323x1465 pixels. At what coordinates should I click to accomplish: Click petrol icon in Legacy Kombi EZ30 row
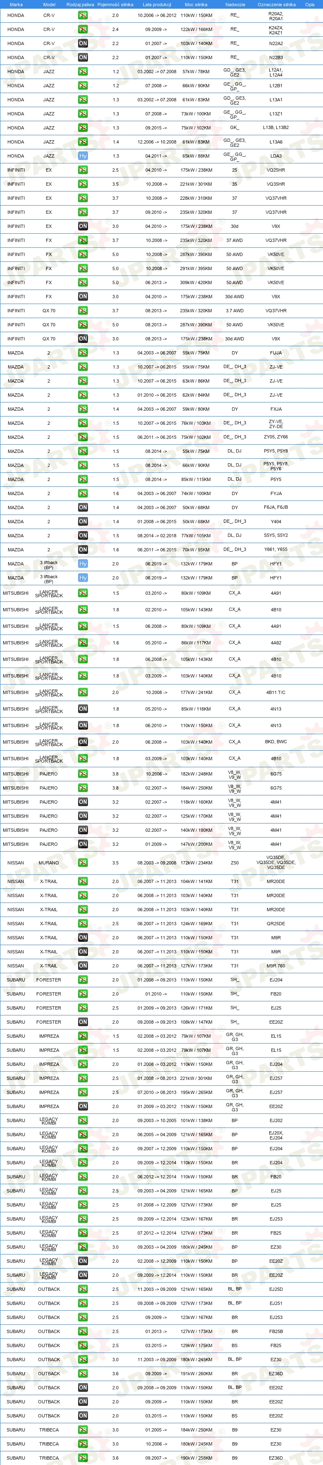click(83, 1247)
